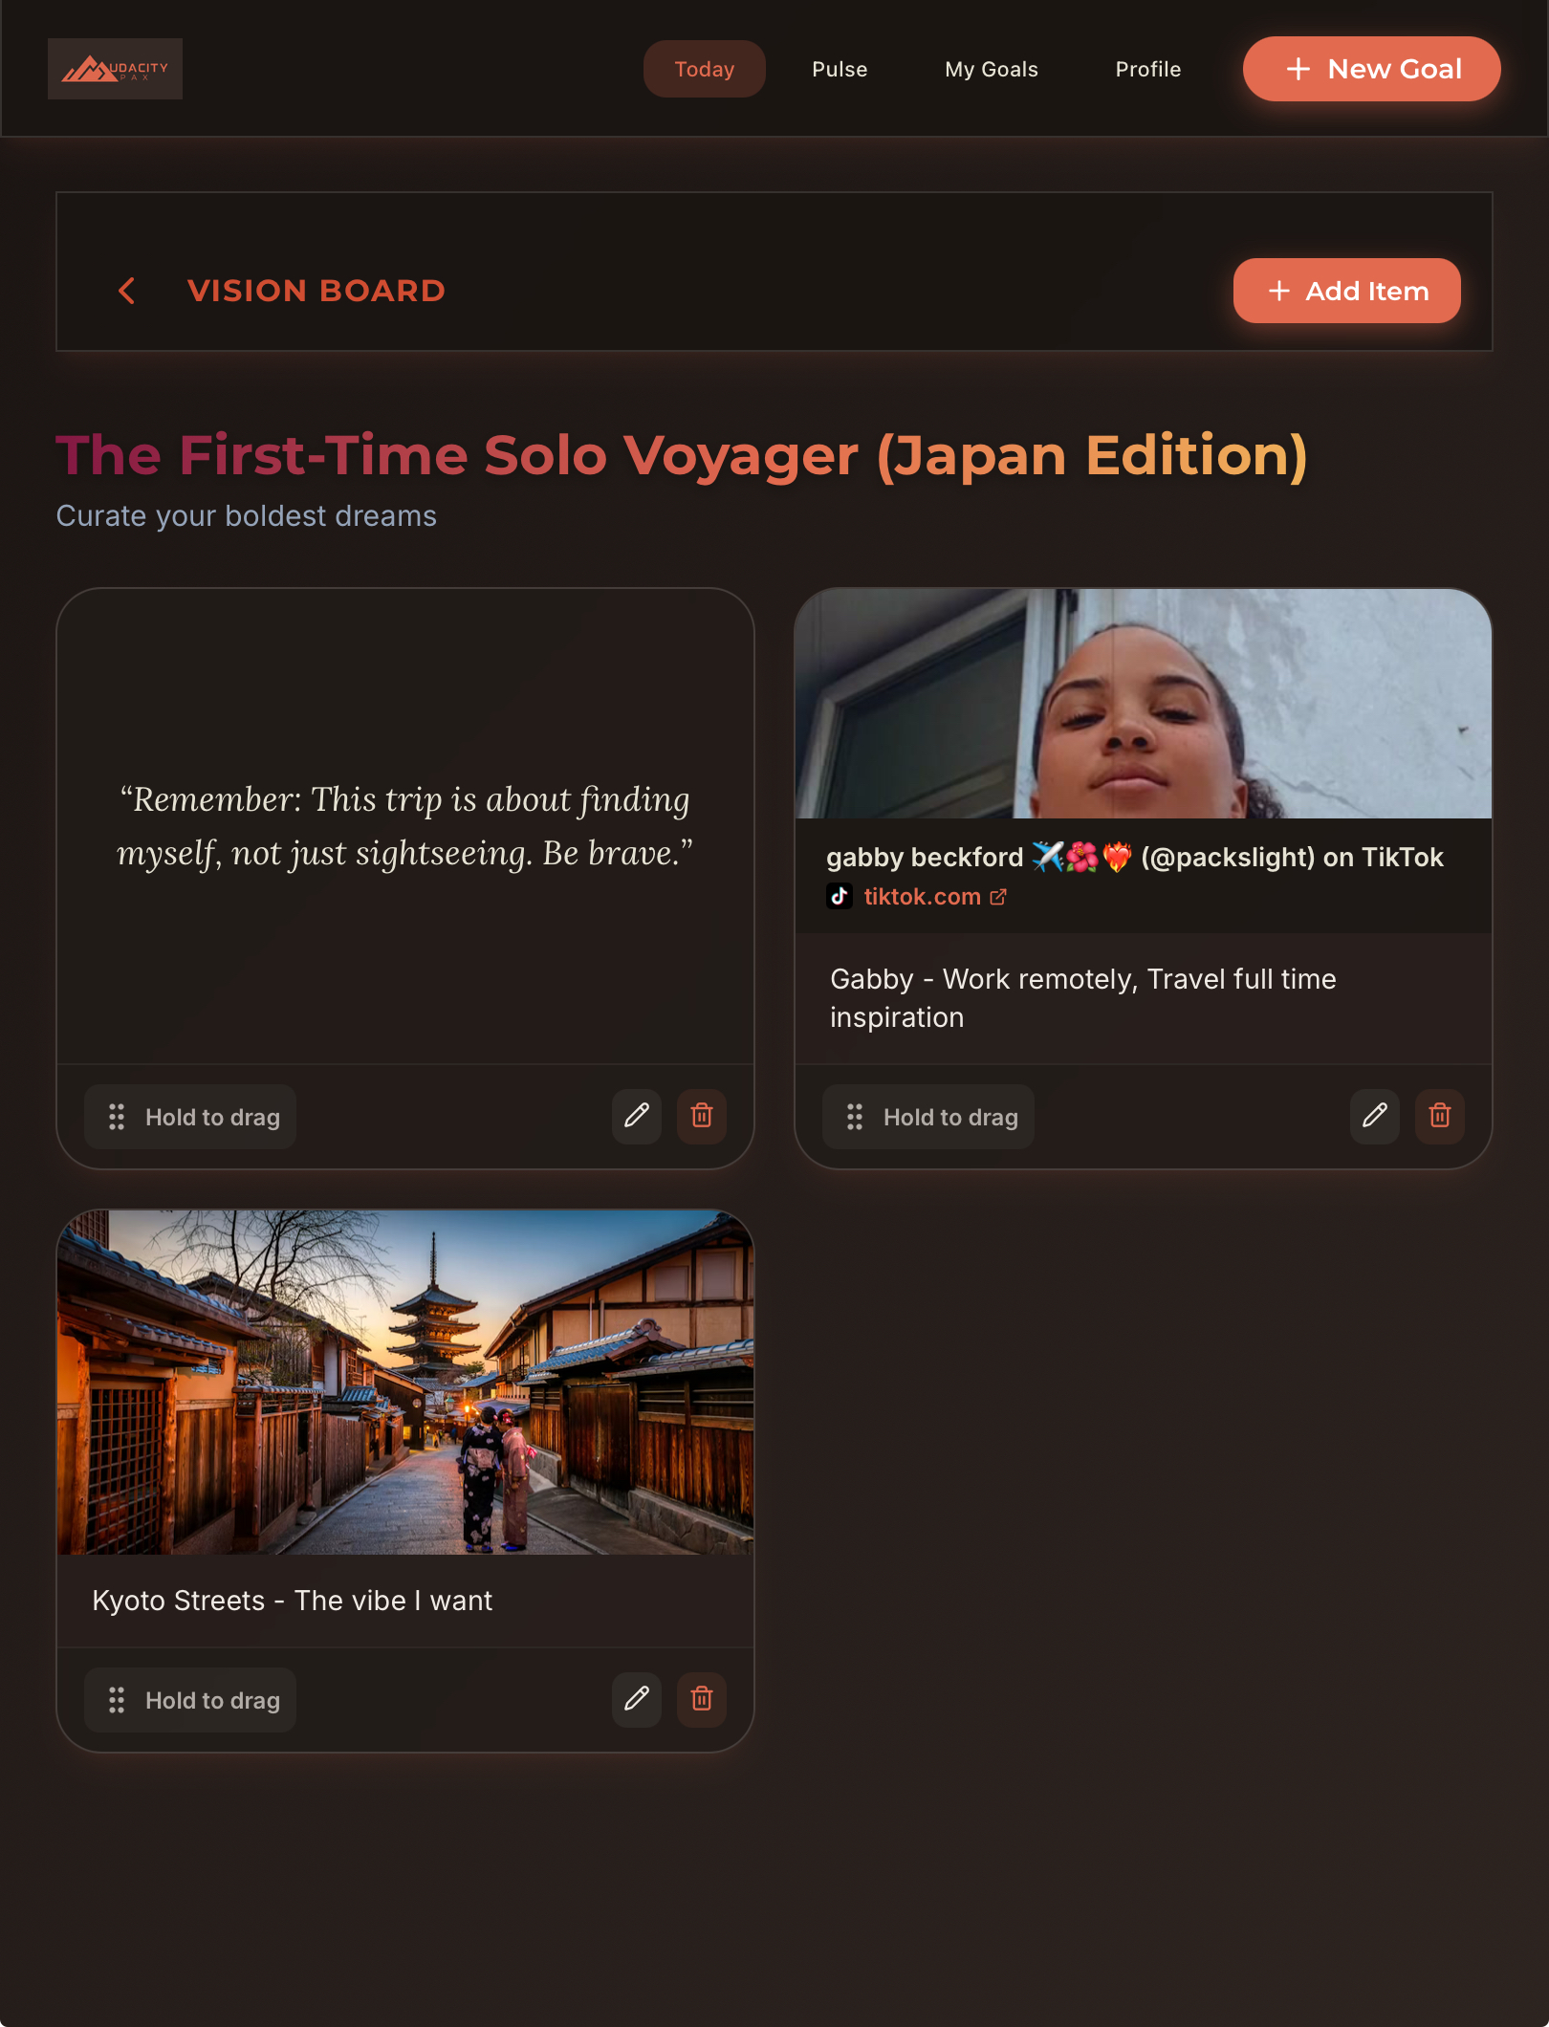Edit the Gabby TikTok card with pencil icon
This screenshot has height=2027, width=1549.
[1375, 1116]
